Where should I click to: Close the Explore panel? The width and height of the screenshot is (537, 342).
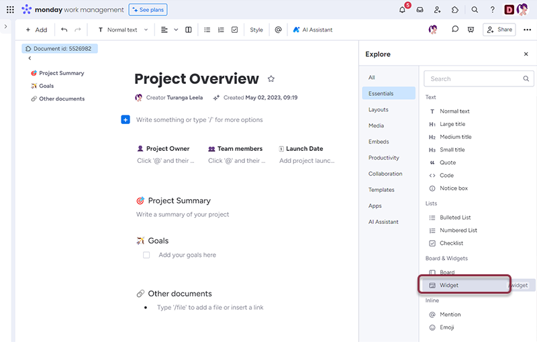[526, 54]
